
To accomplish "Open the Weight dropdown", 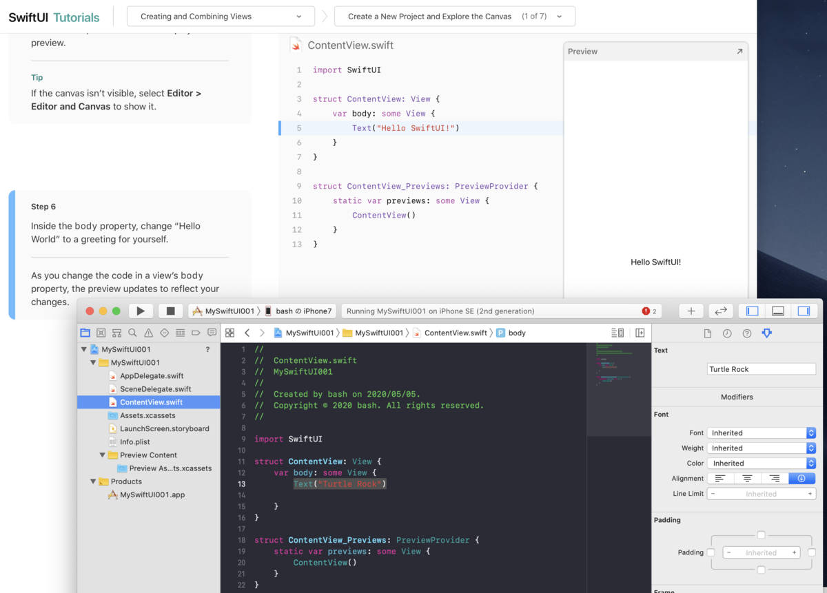I will coord(762,448).
